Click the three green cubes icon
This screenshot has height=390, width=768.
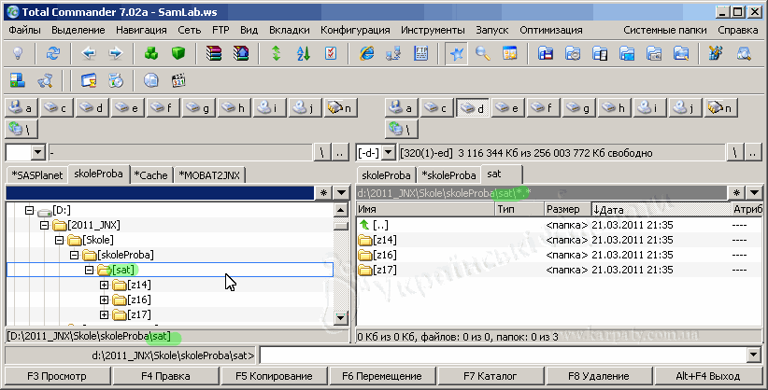(x=151, y=53)
